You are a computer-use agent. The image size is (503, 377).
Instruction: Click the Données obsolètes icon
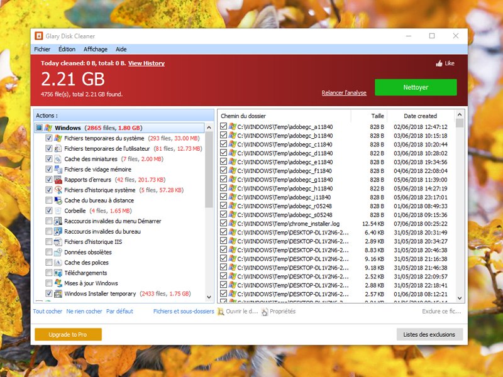58,253
